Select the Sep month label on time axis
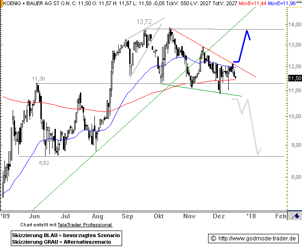Screen dimensions: 302x247 tap(127, 216)
